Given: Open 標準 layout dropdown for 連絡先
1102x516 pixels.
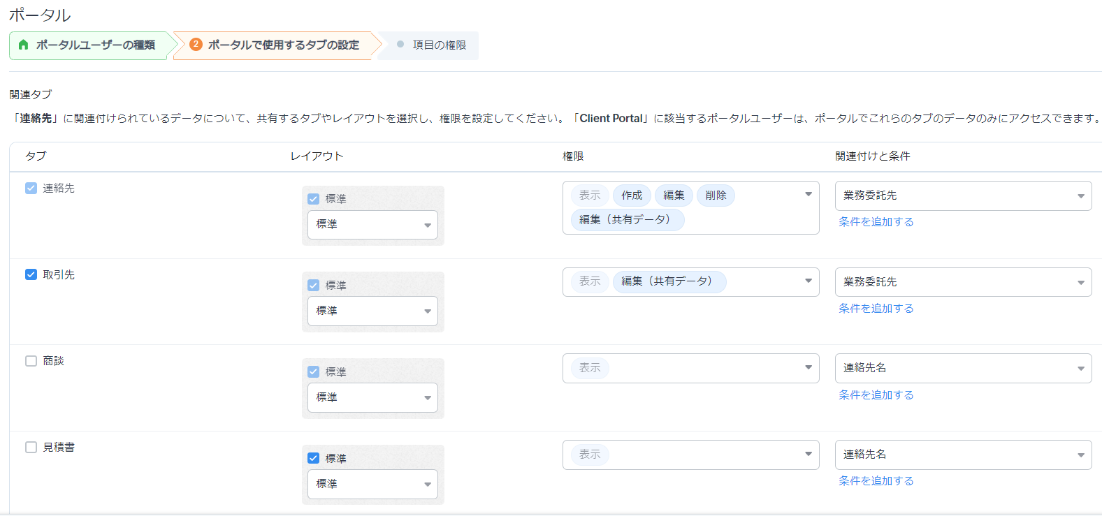Looking at the screenshot, I should [372, 225].
